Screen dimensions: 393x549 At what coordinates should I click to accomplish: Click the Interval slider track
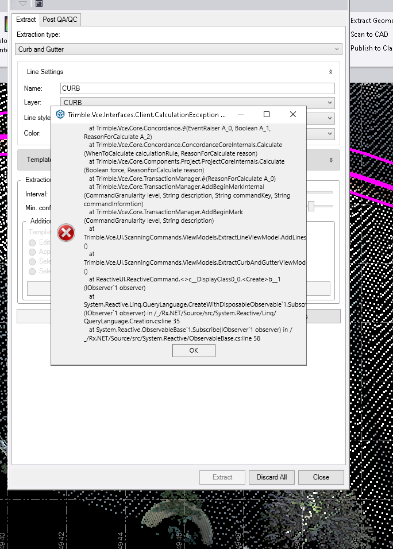click(319, 192)
